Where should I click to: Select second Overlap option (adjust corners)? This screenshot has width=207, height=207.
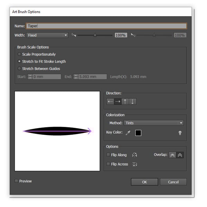click(x=180, y=155)
